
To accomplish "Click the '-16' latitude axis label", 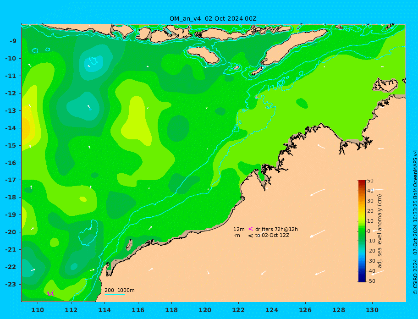I will 11,163.
